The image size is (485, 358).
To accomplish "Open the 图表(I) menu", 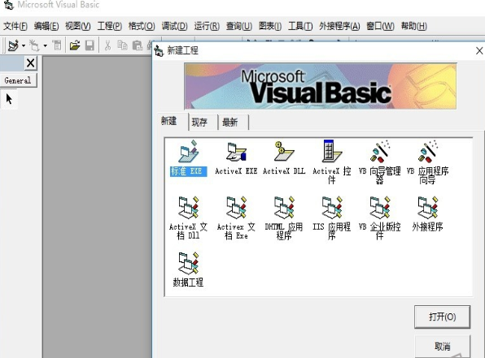I will click(x=270, y=26).
